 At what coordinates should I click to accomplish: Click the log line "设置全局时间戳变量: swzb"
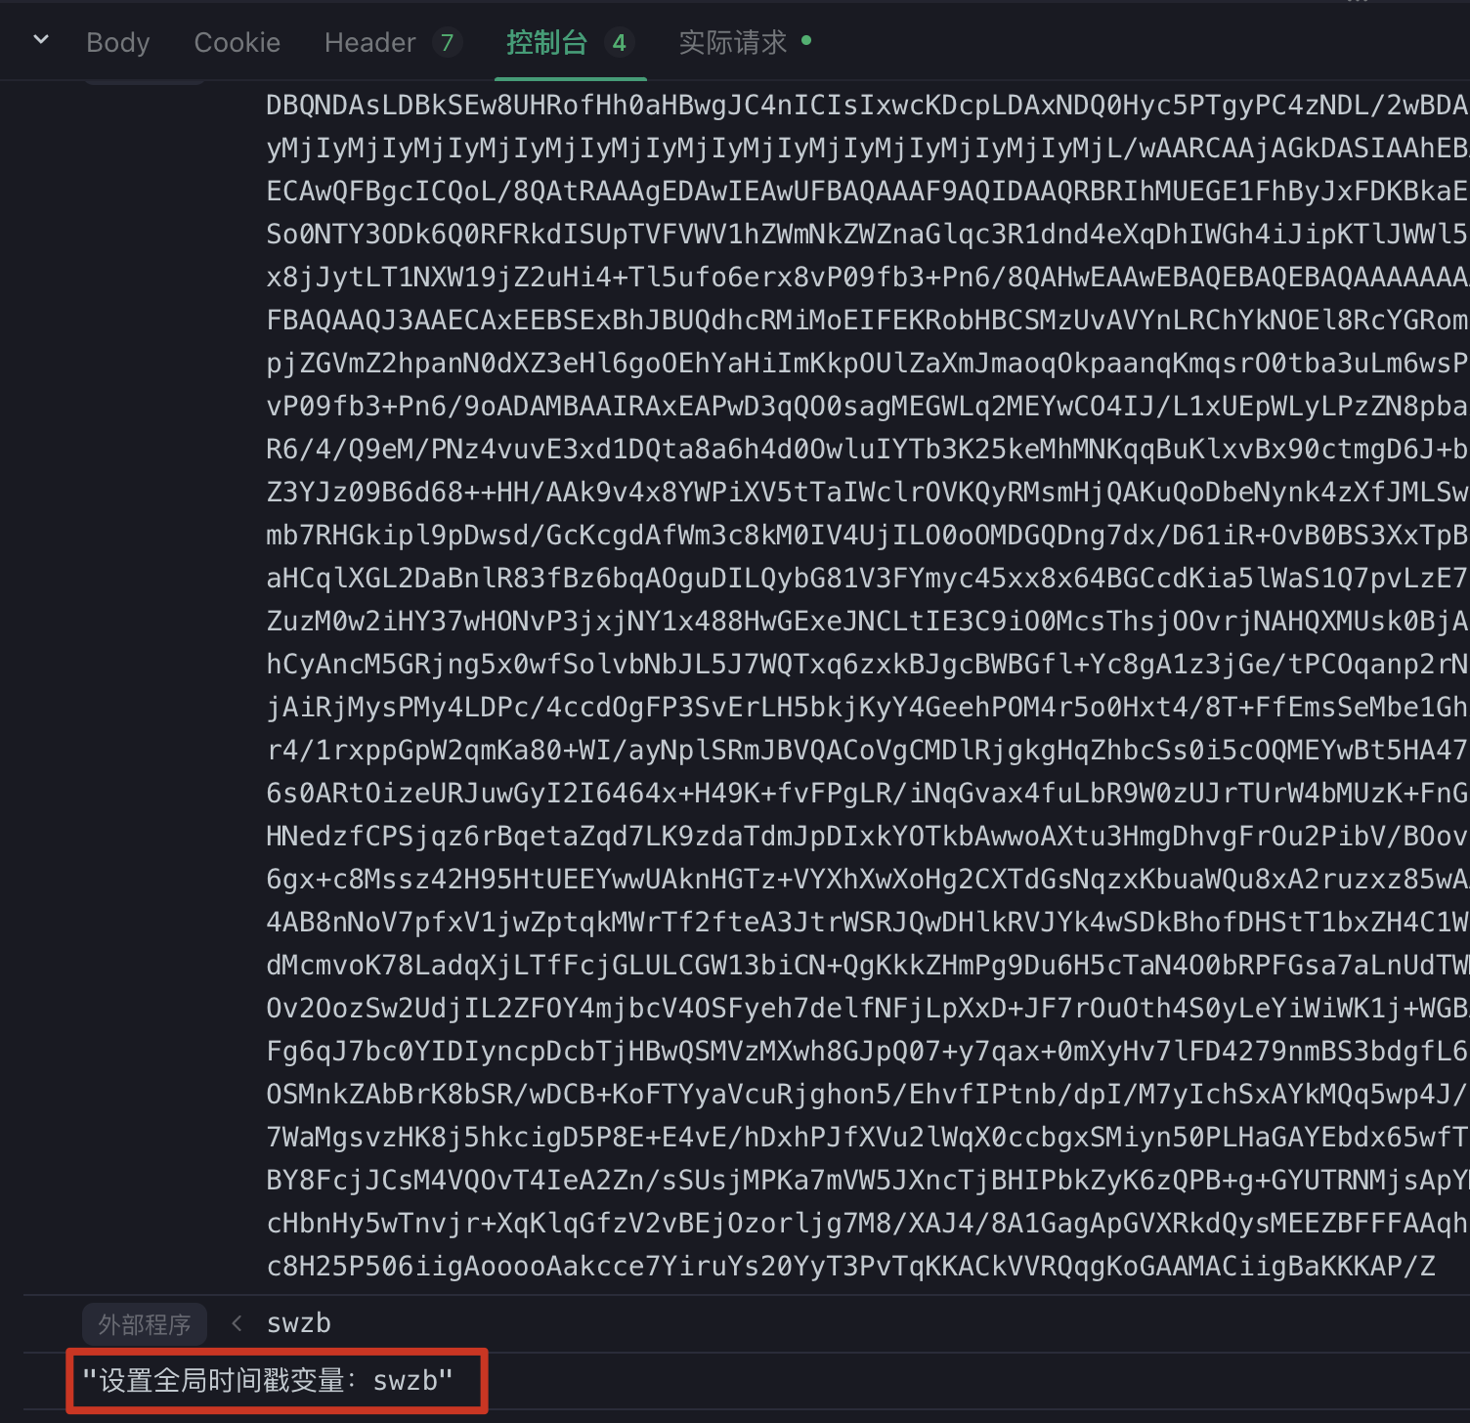click(267, 1380)
